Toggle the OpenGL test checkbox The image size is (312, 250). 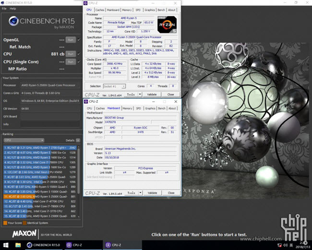click(79, 40)
